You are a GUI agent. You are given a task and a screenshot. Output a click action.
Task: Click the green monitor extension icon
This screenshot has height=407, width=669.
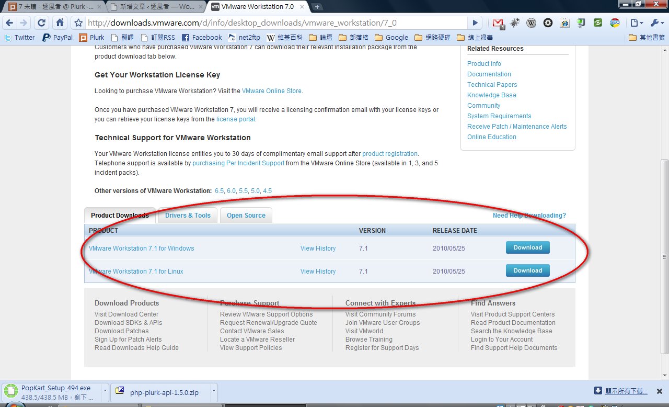(x=581, y=23)
